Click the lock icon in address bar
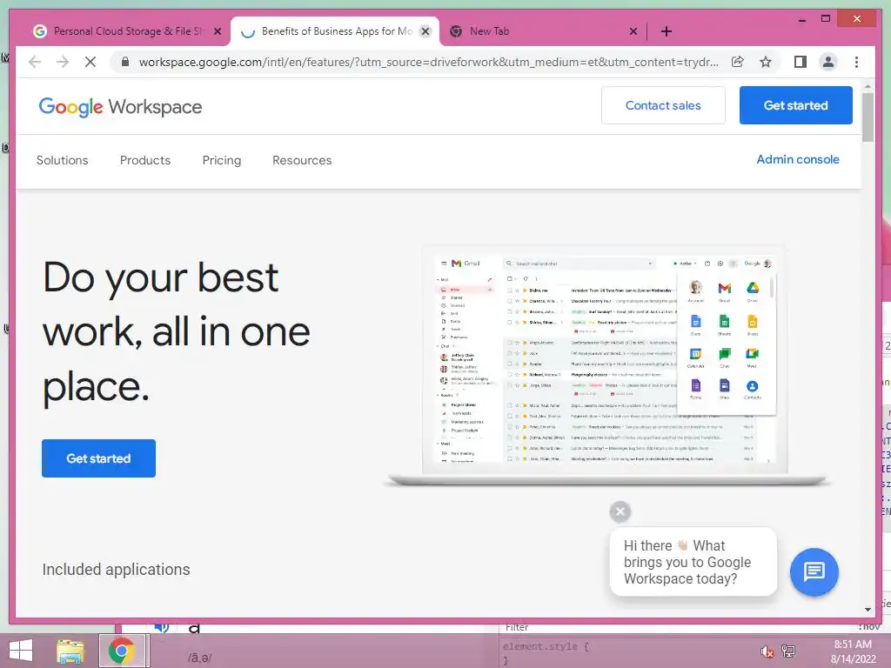This screenshot has height=668, width=891. click(x=125, y=62)
